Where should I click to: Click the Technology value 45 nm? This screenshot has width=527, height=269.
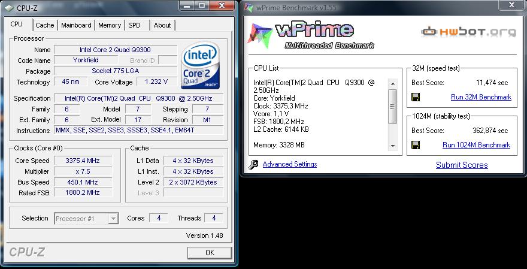coord(71,81)
